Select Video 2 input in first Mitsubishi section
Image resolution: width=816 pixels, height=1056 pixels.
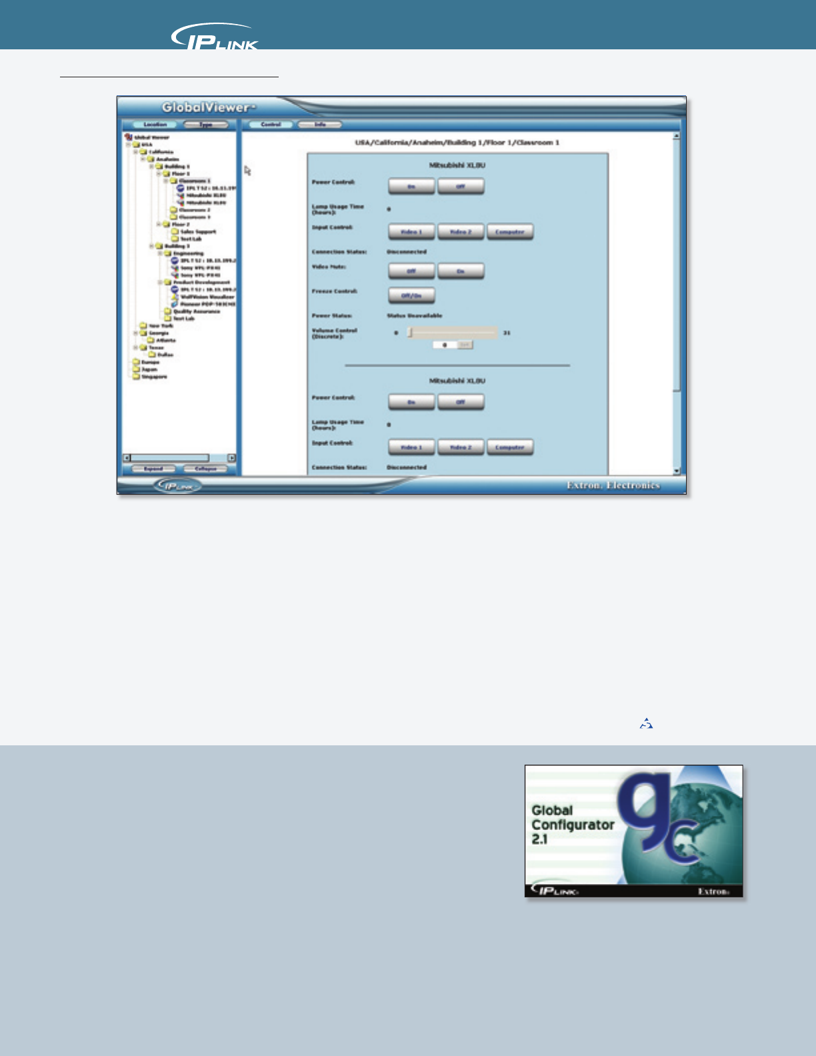(461, 232)
